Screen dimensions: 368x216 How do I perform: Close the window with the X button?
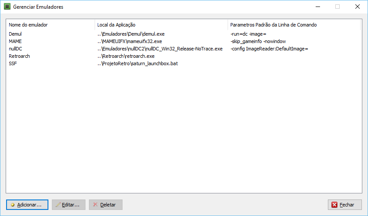pyautogui.click(x=358, y=7)
